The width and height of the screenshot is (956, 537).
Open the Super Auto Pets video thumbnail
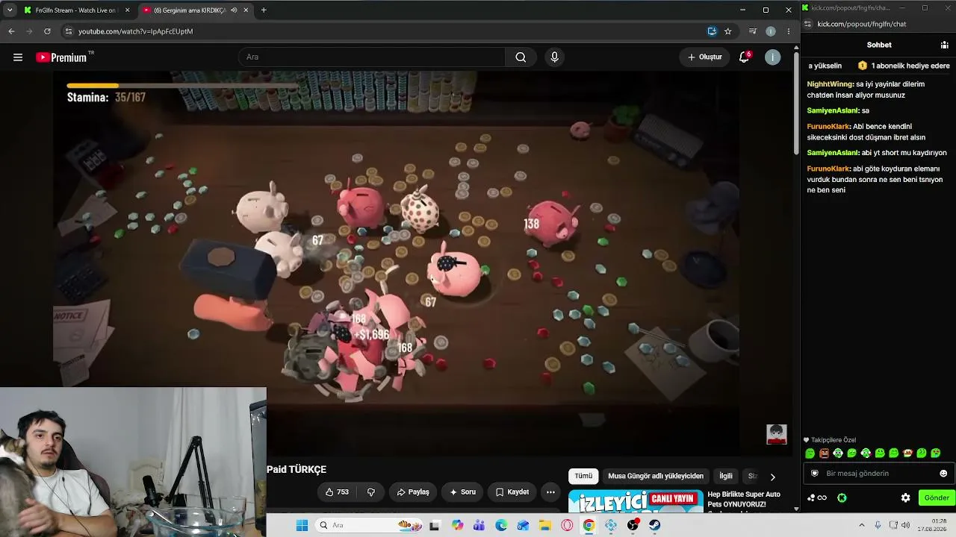(x=636, y=501)
